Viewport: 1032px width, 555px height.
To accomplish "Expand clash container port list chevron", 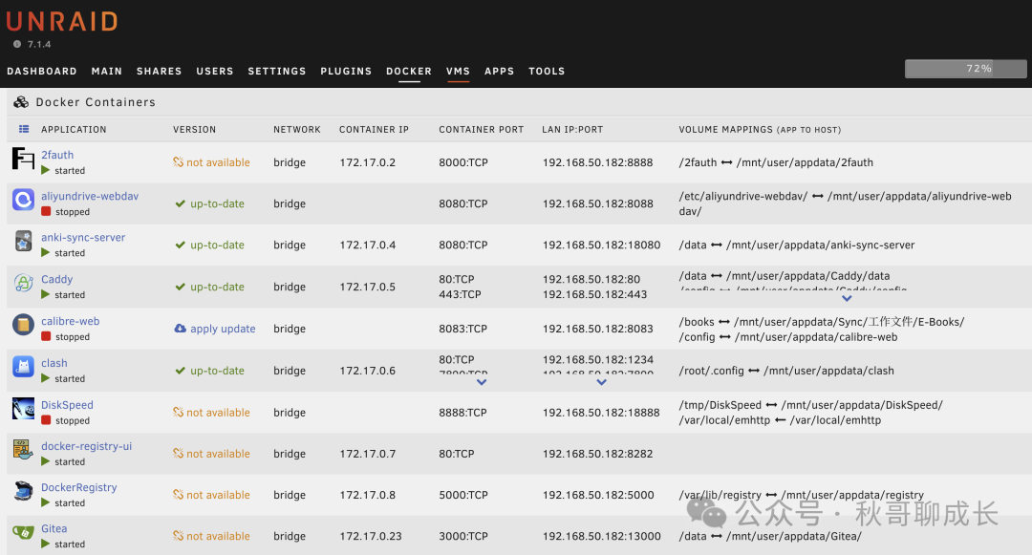I will pos(482,382).
